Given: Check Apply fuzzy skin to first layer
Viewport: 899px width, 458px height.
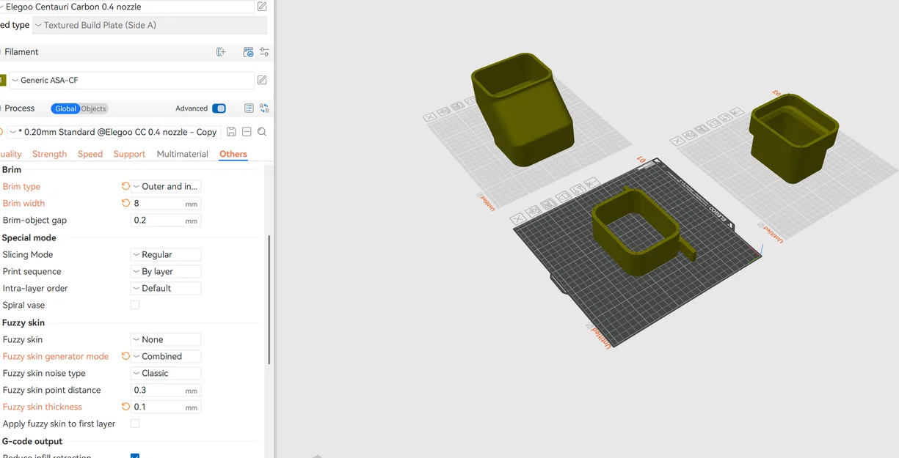Looking at the screenshot, I should click(135, 424).
